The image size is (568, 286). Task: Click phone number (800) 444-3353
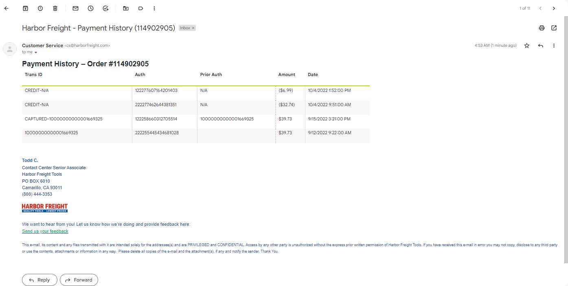[x=37, y=194]
